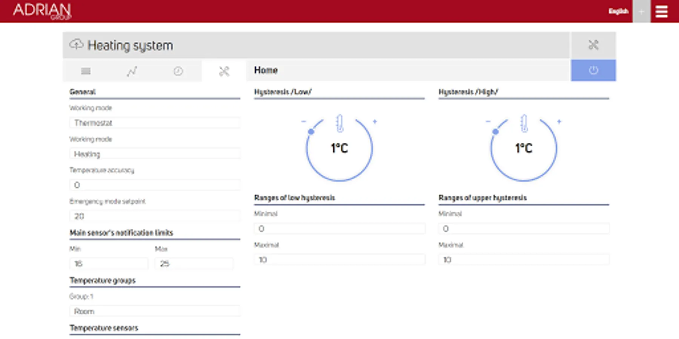Click the 1°C value in high hysteresis dial
Screen dimensions: 679x339
pos(524,148)
